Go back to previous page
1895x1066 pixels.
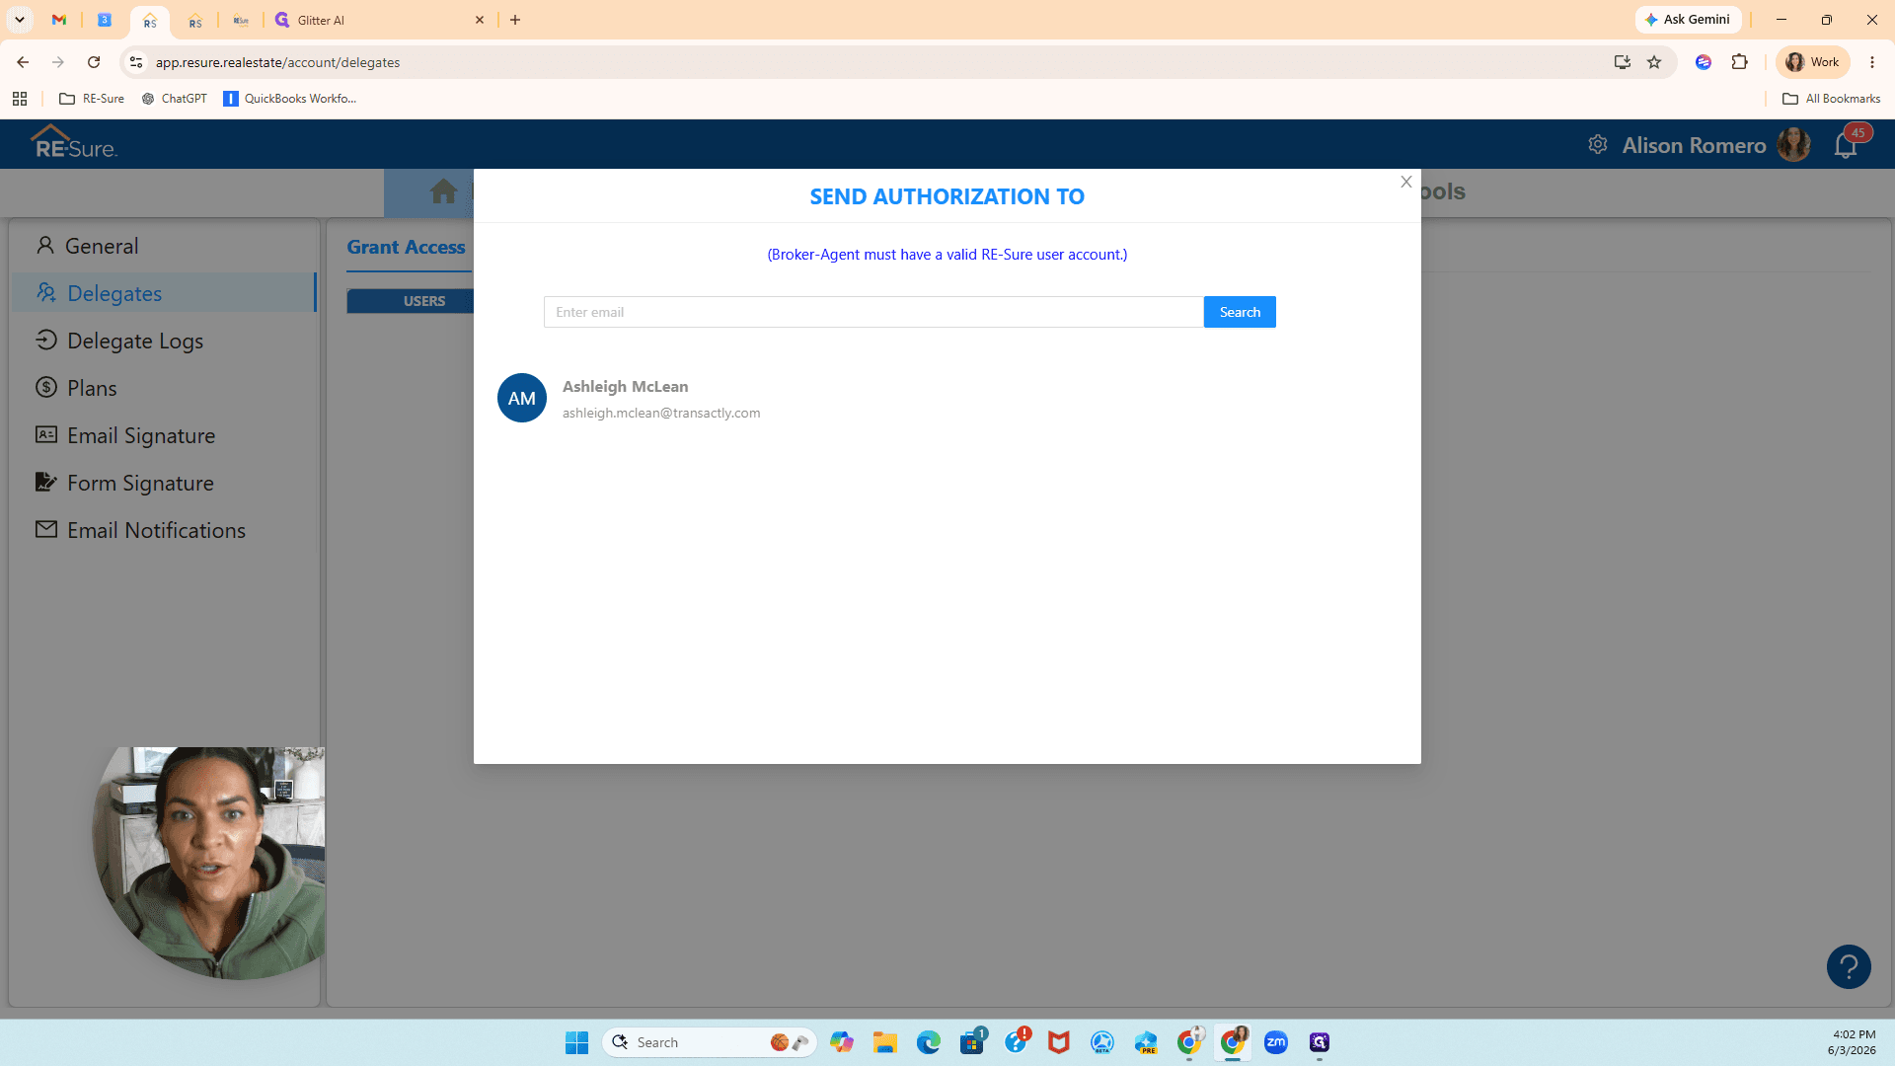tap(23, 62)
